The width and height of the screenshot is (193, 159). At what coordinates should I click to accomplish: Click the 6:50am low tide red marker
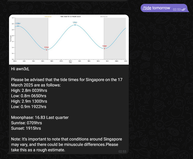pyautogui.click(x=47, y=50)
